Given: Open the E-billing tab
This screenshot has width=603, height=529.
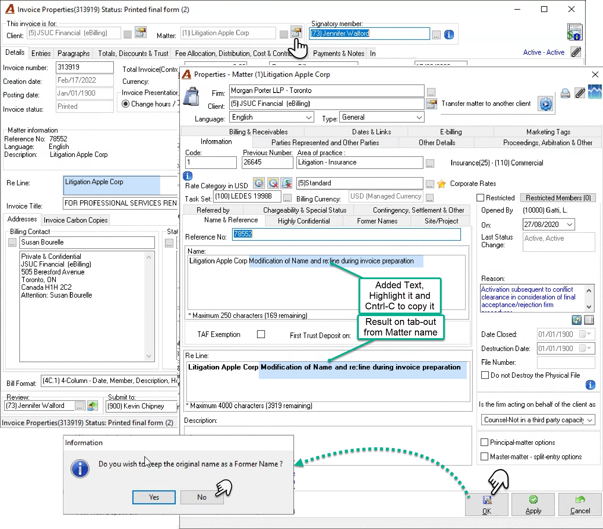Looking at the screenshot, I should click(x=451, y=132).
